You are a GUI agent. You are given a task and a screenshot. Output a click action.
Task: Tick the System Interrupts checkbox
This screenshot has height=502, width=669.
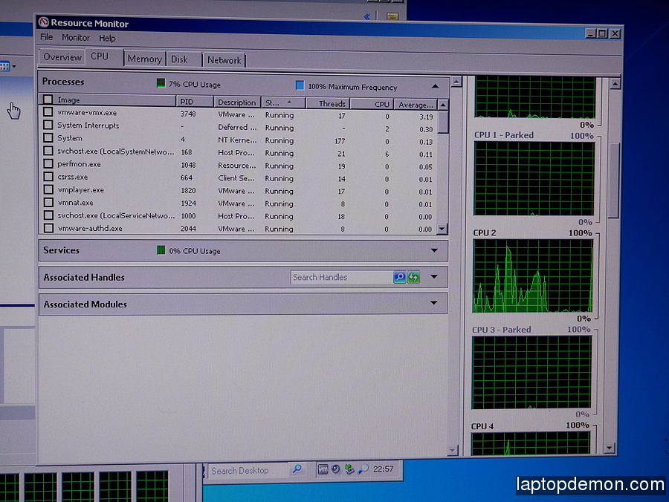[x=48, y=125]
